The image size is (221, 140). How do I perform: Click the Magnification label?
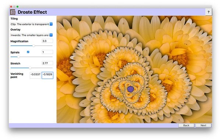(19, 41)
